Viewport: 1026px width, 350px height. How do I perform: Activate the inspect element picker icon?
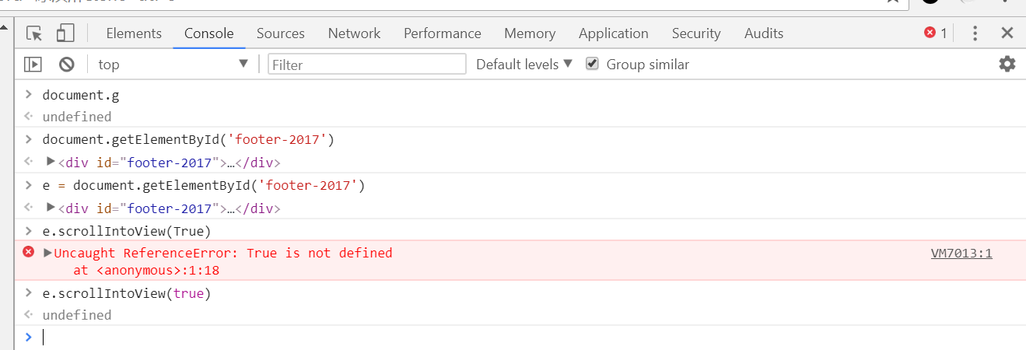coord(34,33)
